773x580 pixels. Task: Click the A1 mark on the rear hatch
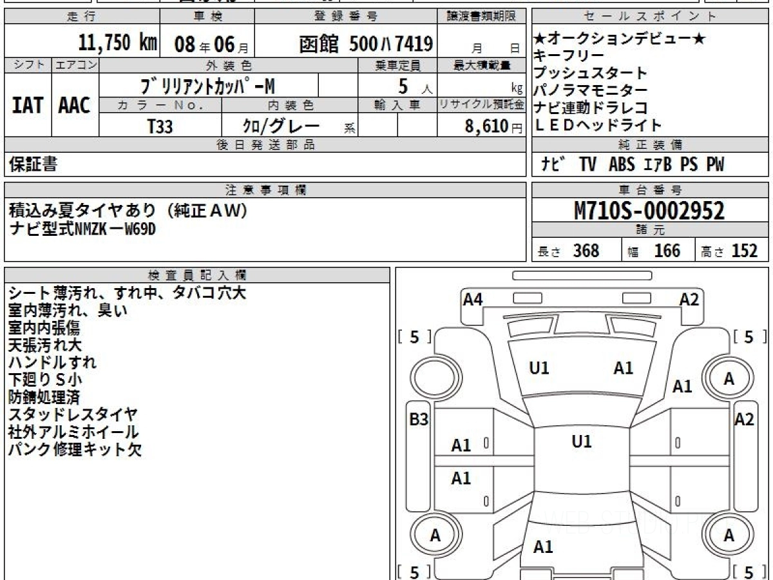pyautogui.click(x=543, y=547)
